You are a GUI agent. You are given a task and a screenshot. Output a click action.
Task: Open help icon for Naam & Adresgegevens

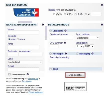pos(43,24)
